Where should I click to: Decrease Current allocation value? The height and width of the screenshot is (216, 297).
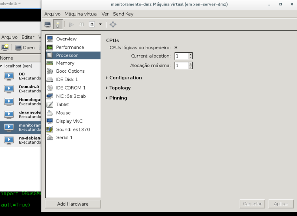pyautogui.click(x=191, y=58)
